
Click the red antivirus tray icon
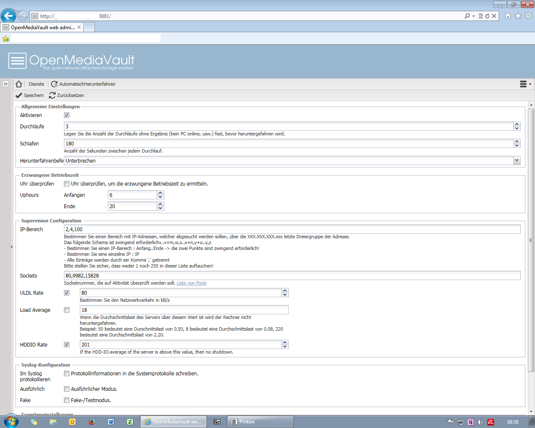pyautogui.click(x=491, y=422)
